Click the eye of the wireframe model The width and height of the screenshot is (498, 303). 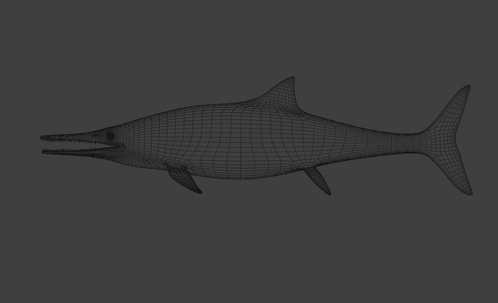[x=110, y=137]
